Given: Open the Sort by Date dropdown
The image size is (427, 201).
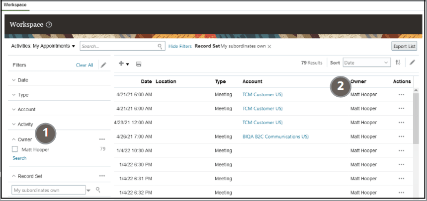Looking at the screenshot, I should (x=366, y=63).
